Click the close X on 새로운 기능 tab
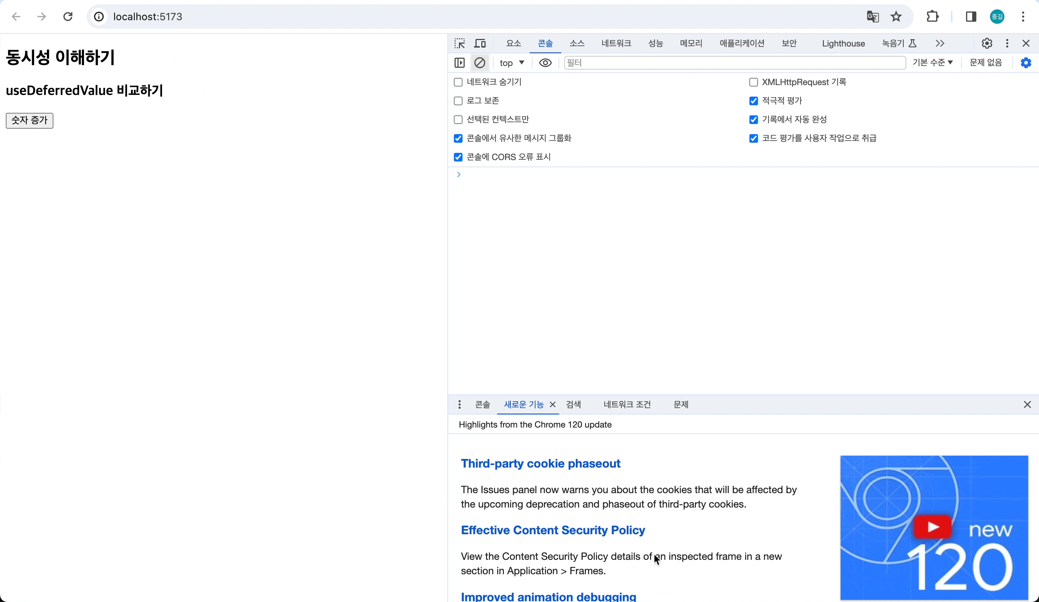1039x602 pixels. (552, 404)
